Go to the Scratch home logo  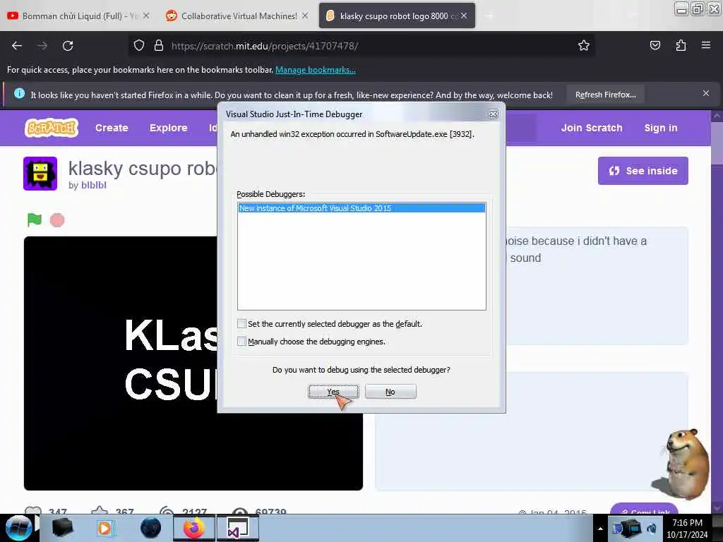(x=51, y=128)
